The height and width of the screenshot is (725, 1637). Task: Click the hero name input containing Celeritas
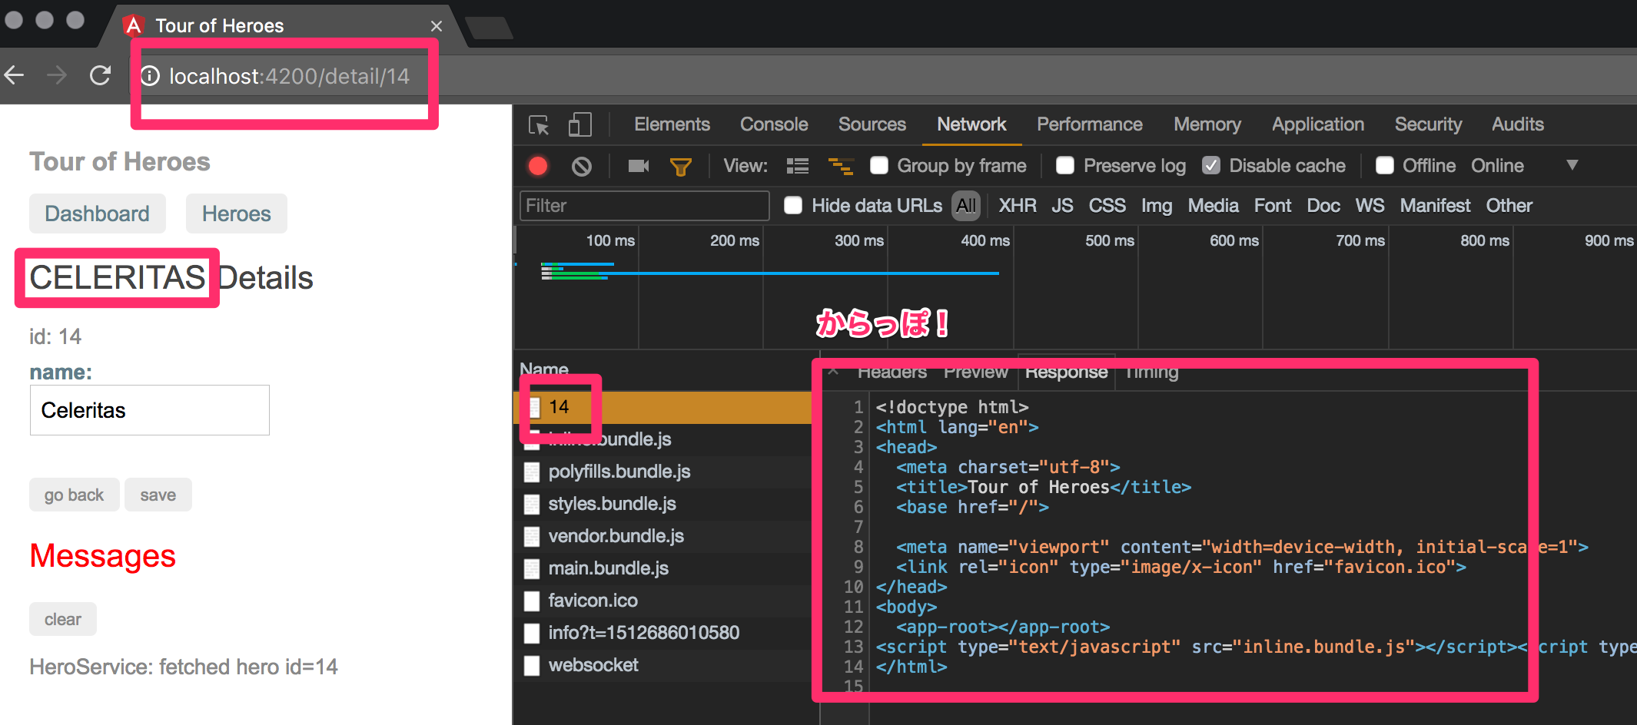pos(150,410)
